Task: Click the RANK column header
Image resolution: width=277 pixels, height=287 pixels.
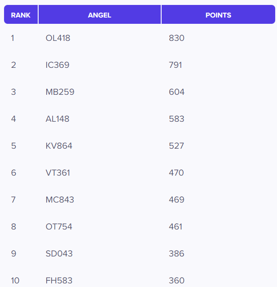Action: 21,15
